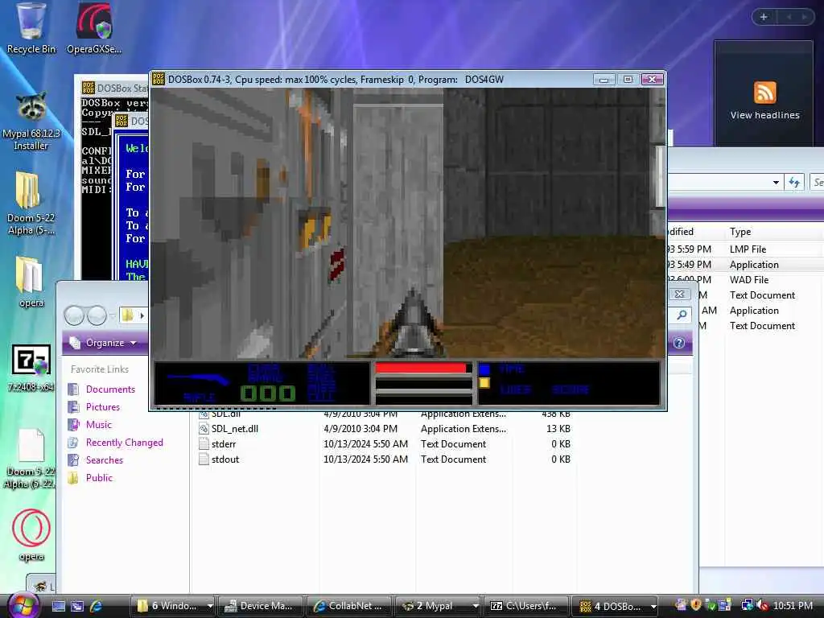Click the sidebar add gadget plus button
This screenshot has height=618, width=824.
(764, 17)
